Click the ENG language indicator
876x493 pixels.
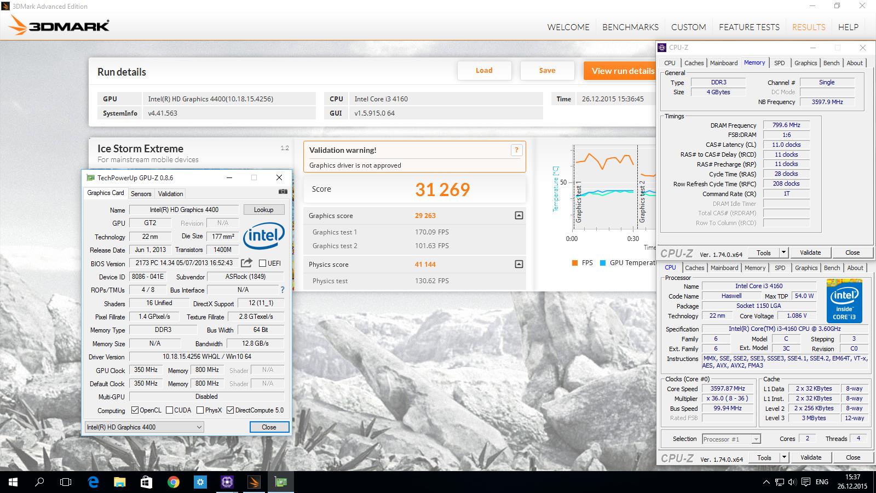[x=822, y=482]
